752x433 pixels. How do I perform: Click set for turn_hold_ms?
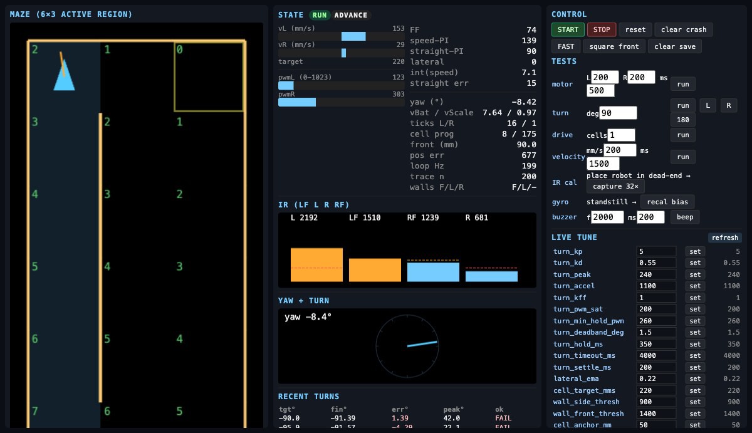(695, 344)
